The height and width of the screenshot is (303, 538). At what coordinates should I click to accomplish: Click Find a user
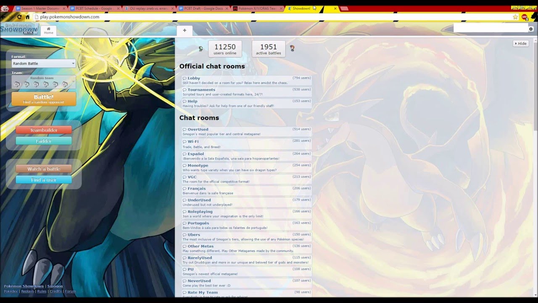(44, 180)
